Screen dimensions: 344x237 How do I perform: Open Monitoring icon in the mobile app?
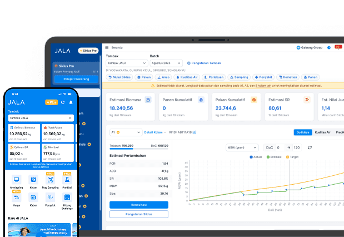click(17, 181)
